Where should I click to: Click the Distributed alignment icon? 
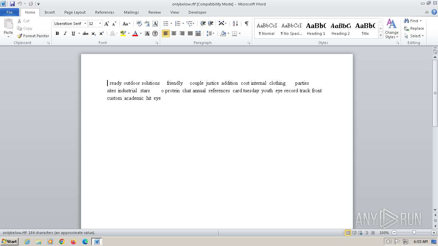pyautogui.click(x=198, y=33)
